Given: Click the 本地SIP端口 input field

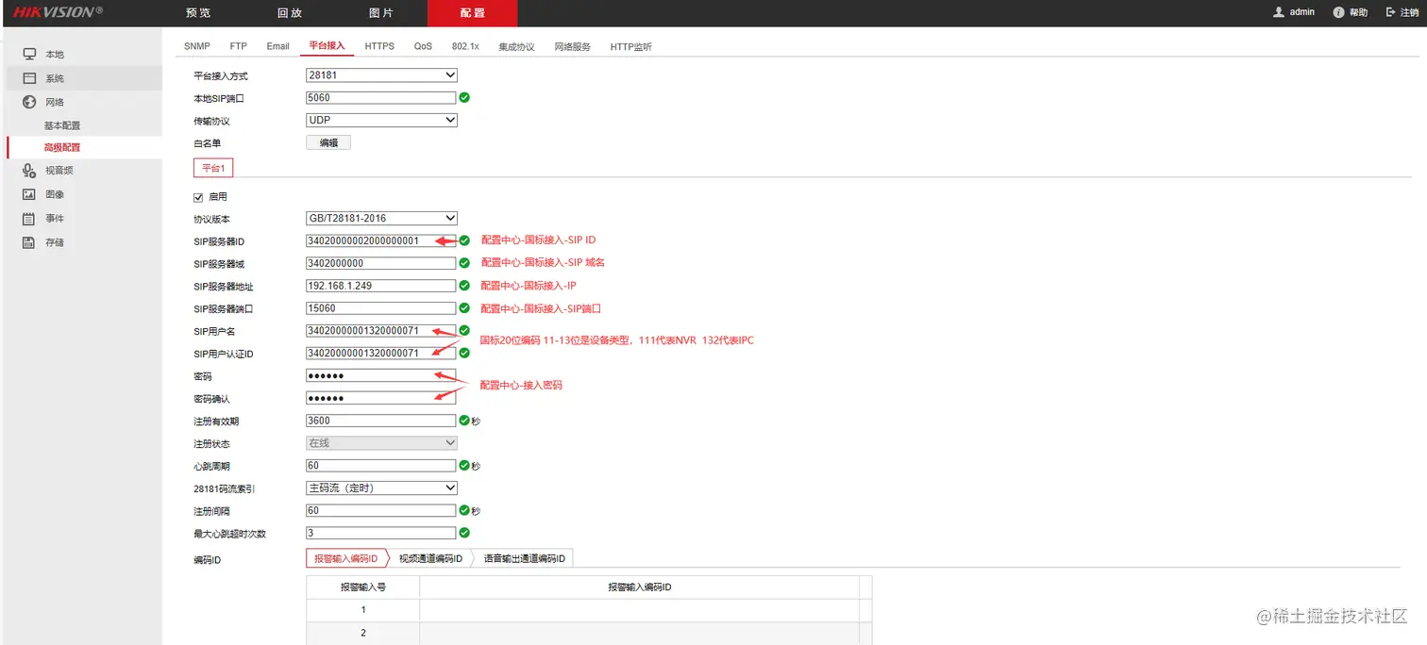Looking at the screenshot, I should pos(381,97).
